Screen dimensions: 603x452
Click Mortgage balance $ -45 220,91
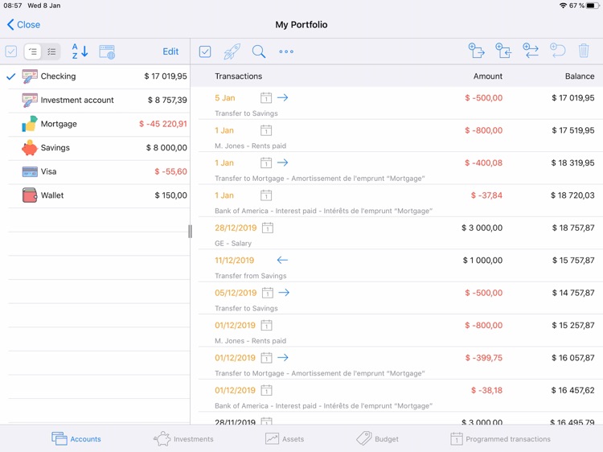click(163, 124)
